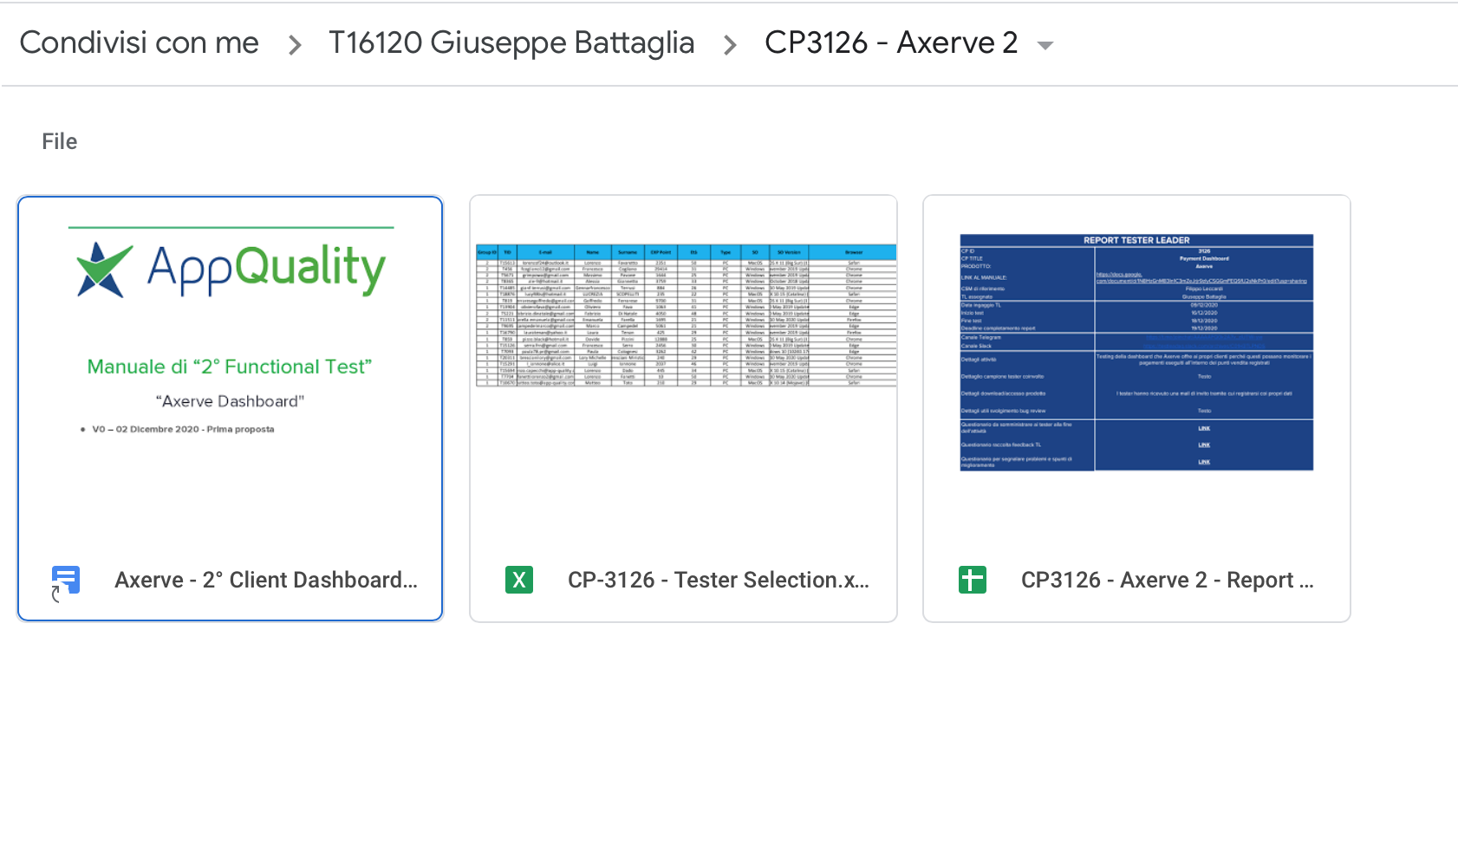Click the Axerve Dashboard subtitle in the first preview
1458x844 pixels.
click(230, 401)
